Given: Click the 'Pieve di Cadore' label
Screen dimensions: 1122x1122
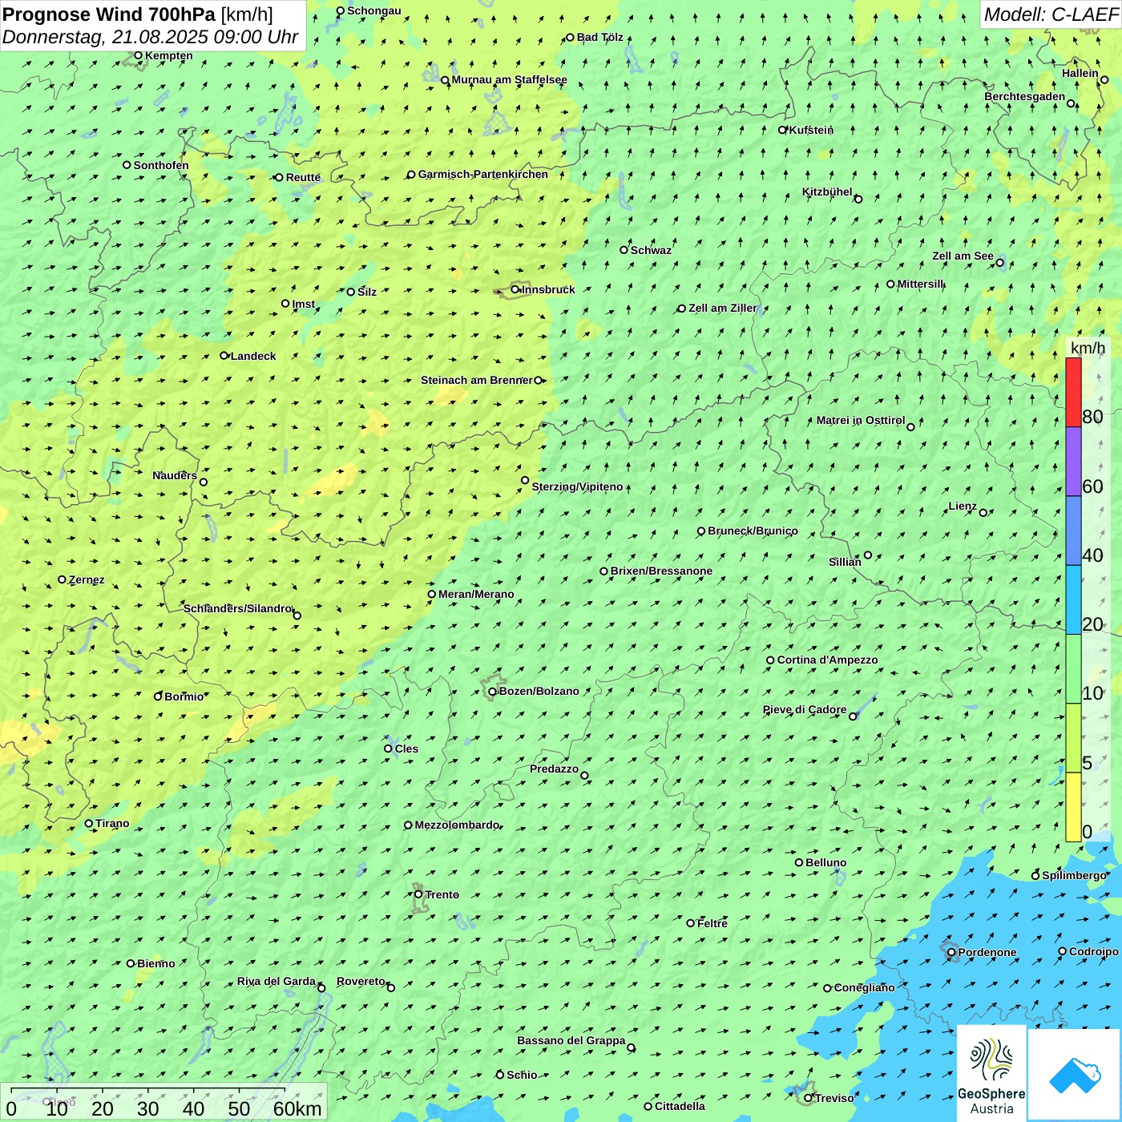Looking at the screenshot, I should [805, 709].
